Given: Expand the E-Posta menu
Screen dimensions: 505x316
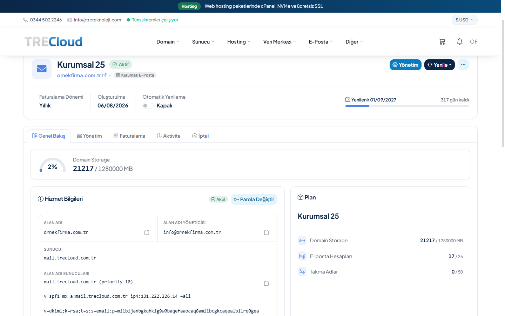Looking at the screenshot, I should [321, 42].
